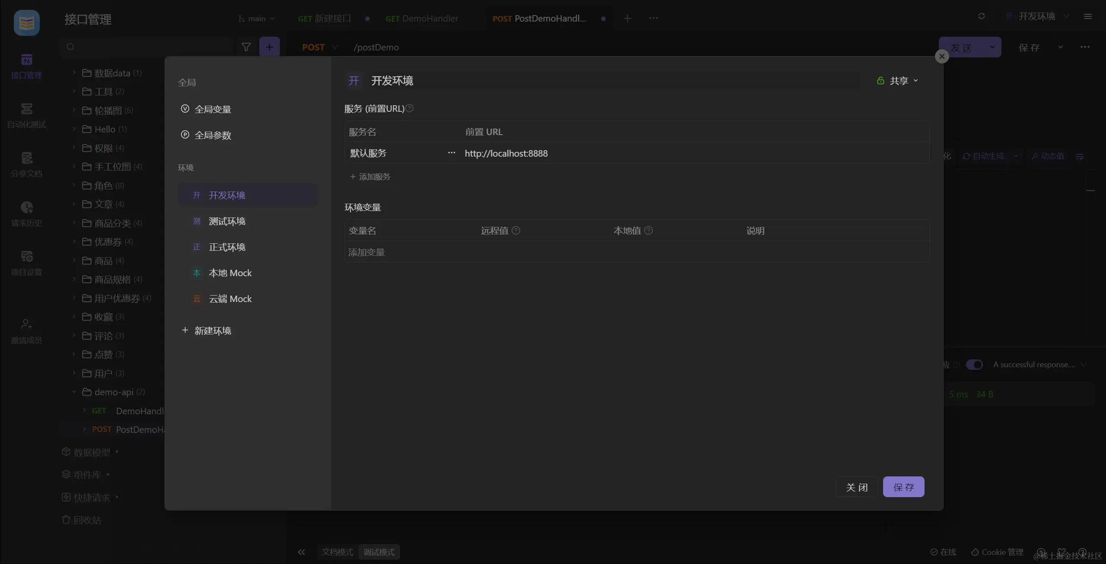Image resolution: width=1106 pixels, height=564 pixels.
Task: Click the 保存 button in dialog
Action: [903, 487]
